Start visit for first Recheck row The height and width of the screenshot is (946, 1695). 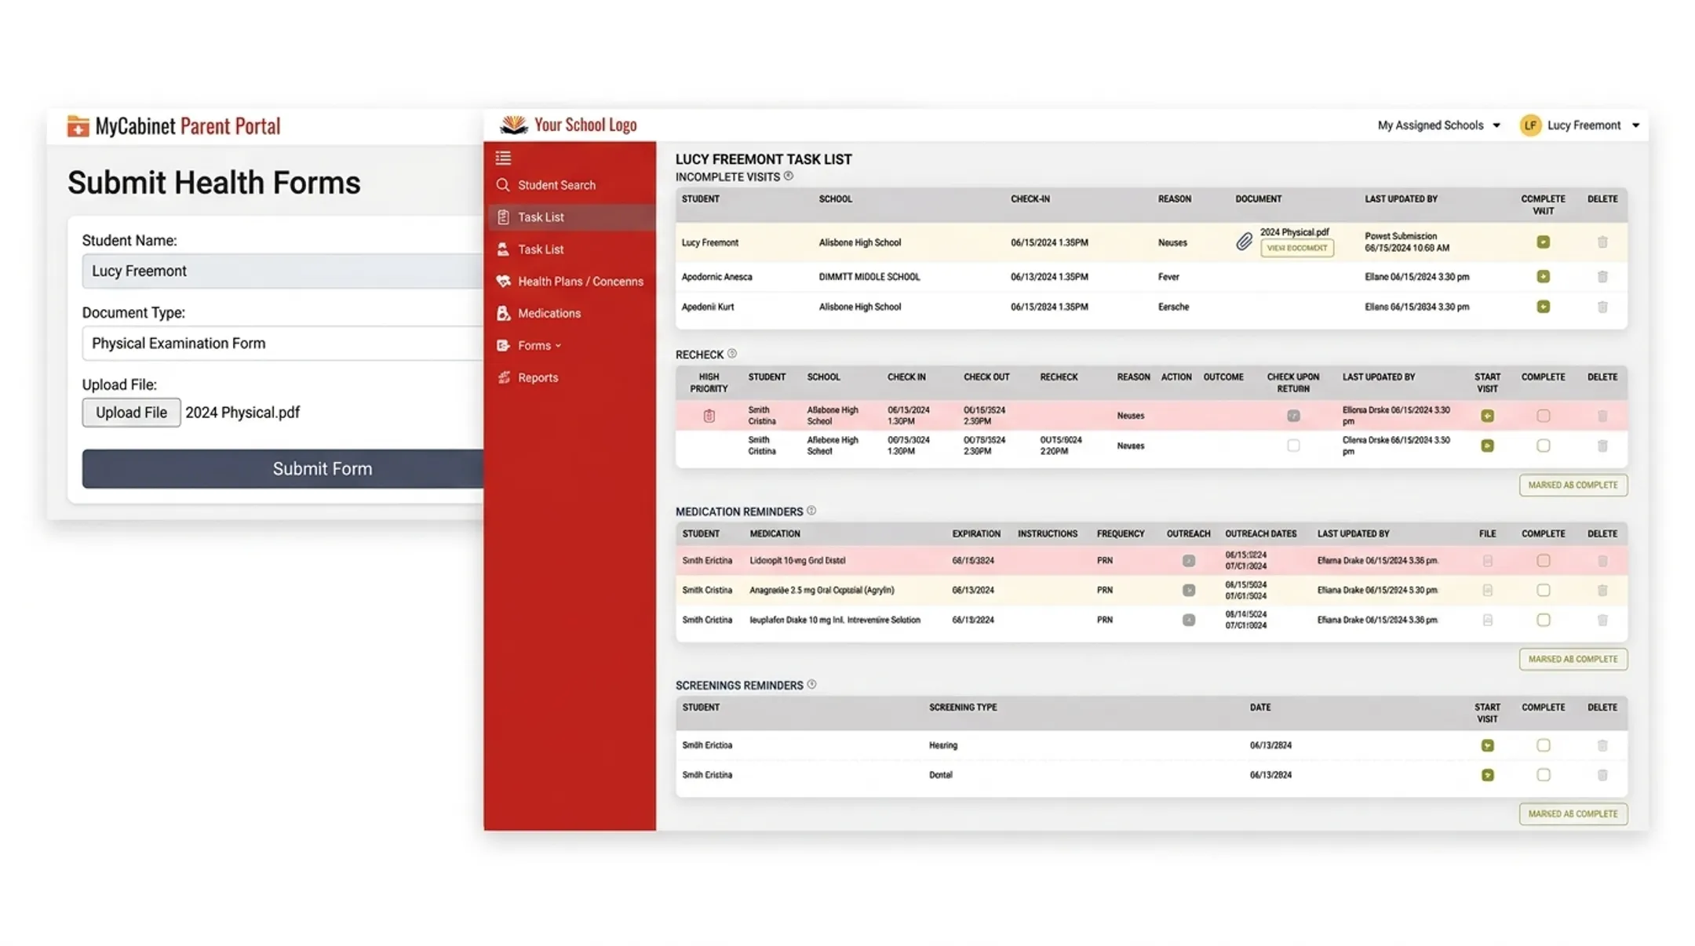click(x=1487, y=416)
